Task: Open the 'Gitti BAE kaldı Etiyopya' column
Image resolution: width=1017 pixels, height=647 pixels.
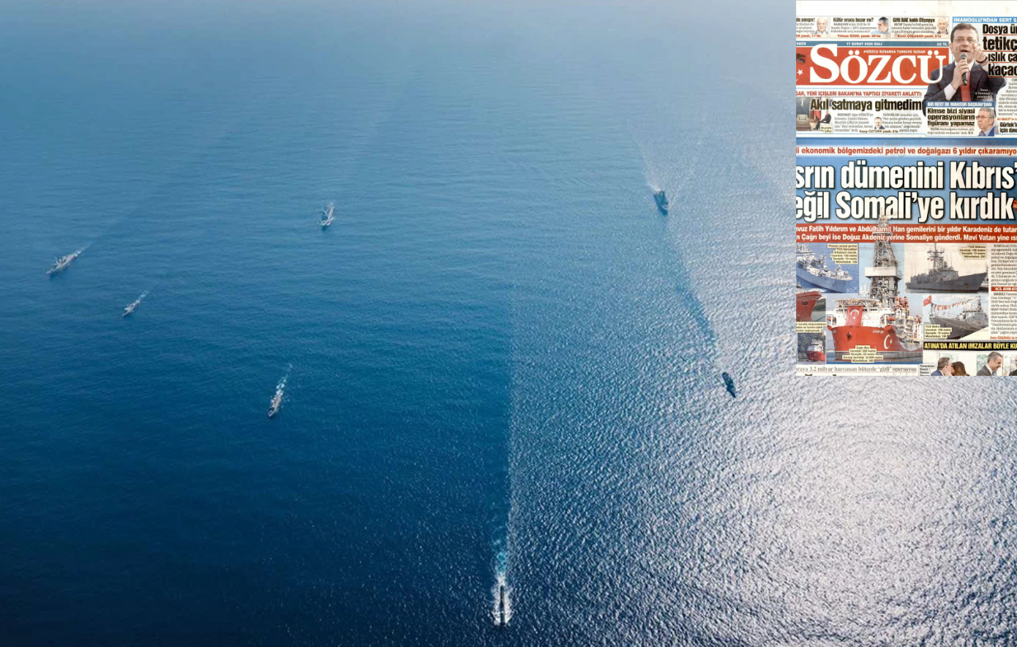Action: (x=913, y=20)
